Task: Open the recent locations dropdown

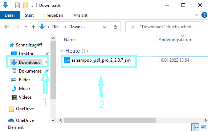Action: pos(26,27)
